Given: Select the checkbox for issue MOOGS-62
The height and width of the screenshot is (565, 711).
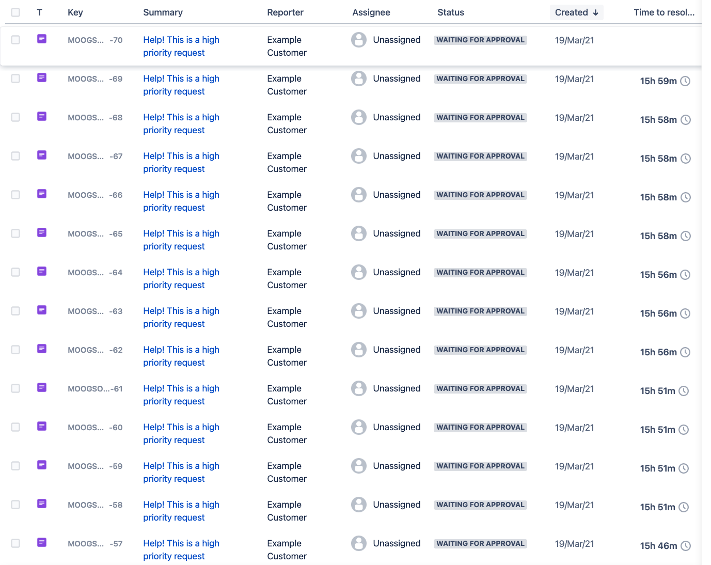Looking at the screenshot, I should (x=15, y=350).
